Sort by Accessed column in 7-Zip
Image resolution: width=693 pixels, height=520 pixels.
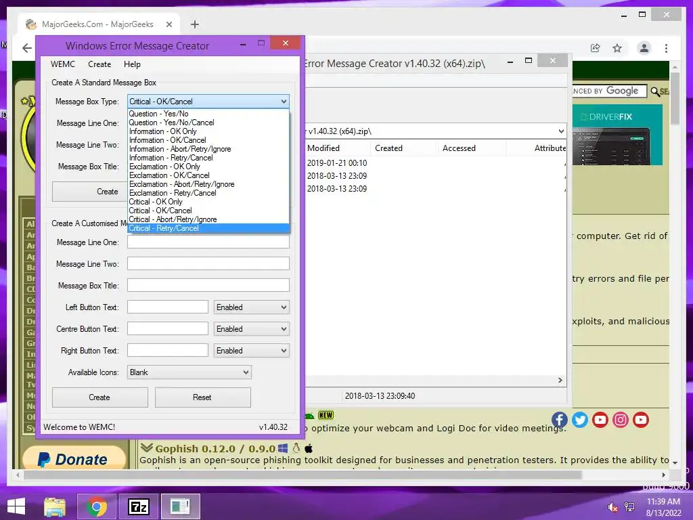click(x=471, y=148)
